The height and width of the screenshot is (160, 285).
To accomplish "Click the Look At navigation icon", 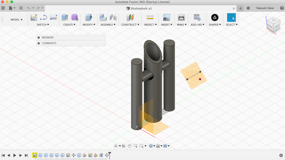I will [123, 146].
